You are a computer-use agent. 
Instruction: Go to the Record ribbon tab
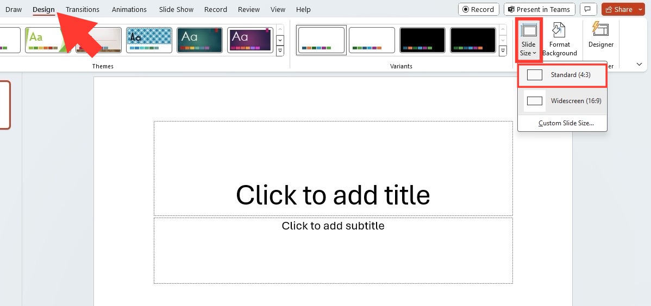click(x=216, y=9)
